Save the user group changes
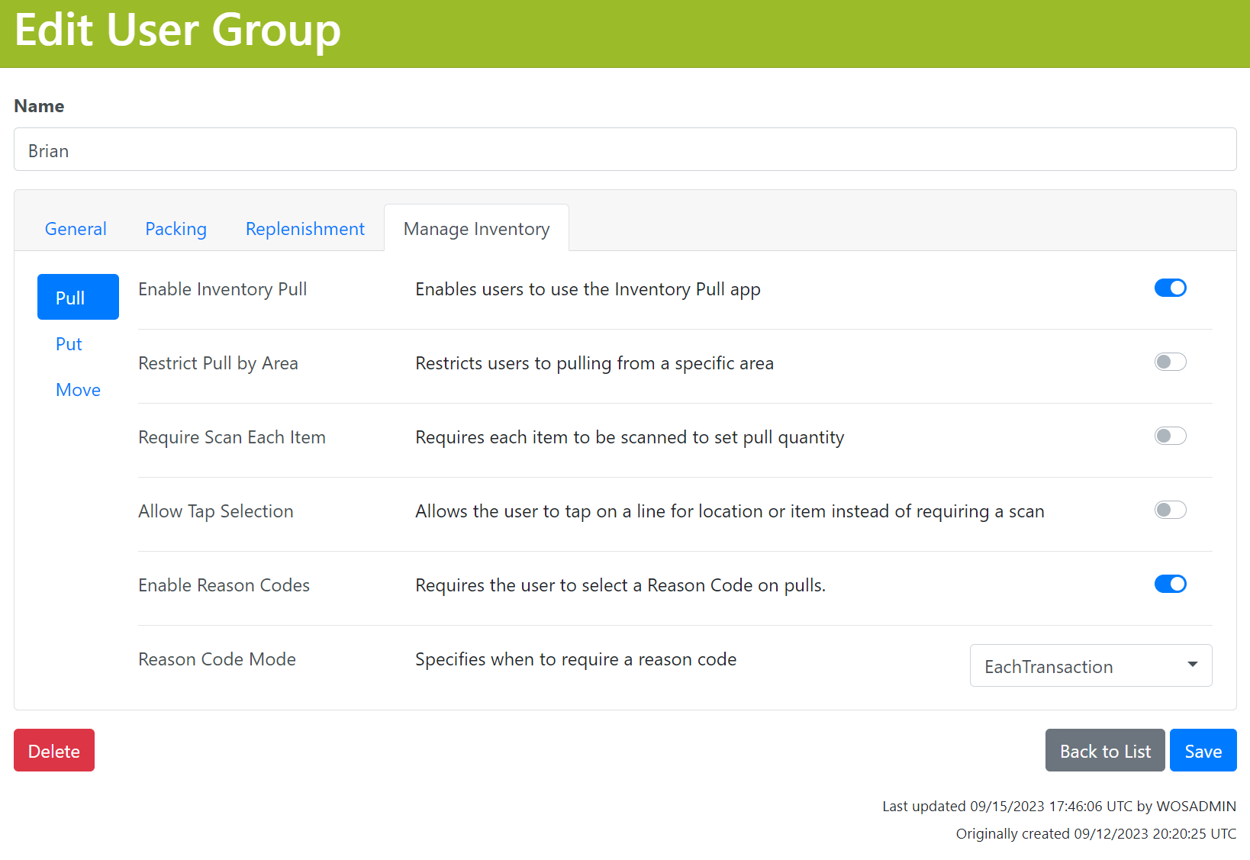The height and width of the screenshot is (860, 1250). (x=1203, y=751)
